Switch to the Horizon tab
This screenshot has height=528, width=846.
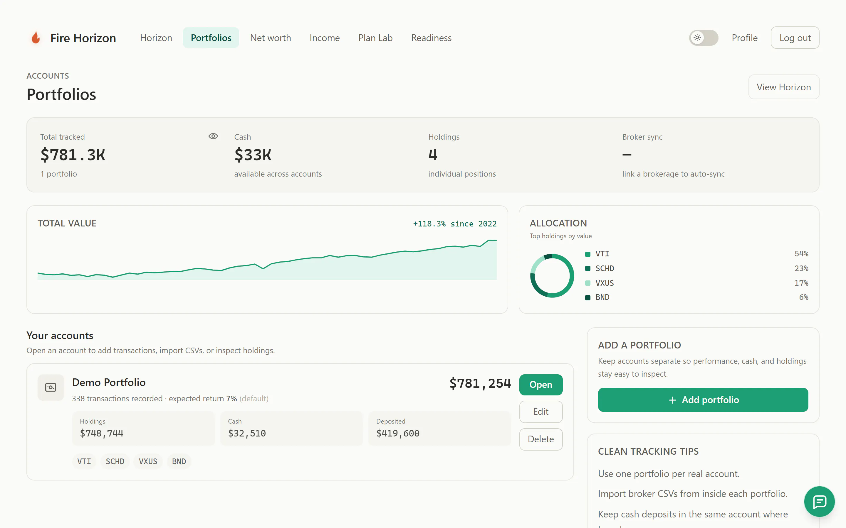[156, 38]
